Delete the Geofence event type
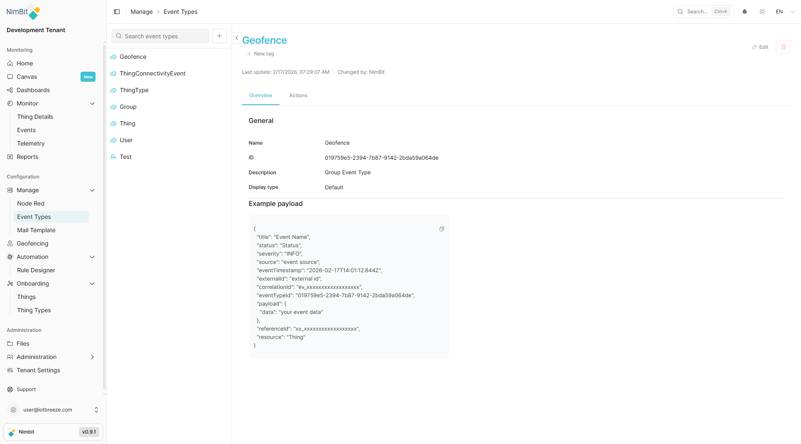The width and height of the screenshot is (801, 444). click(x=783, y=47)
